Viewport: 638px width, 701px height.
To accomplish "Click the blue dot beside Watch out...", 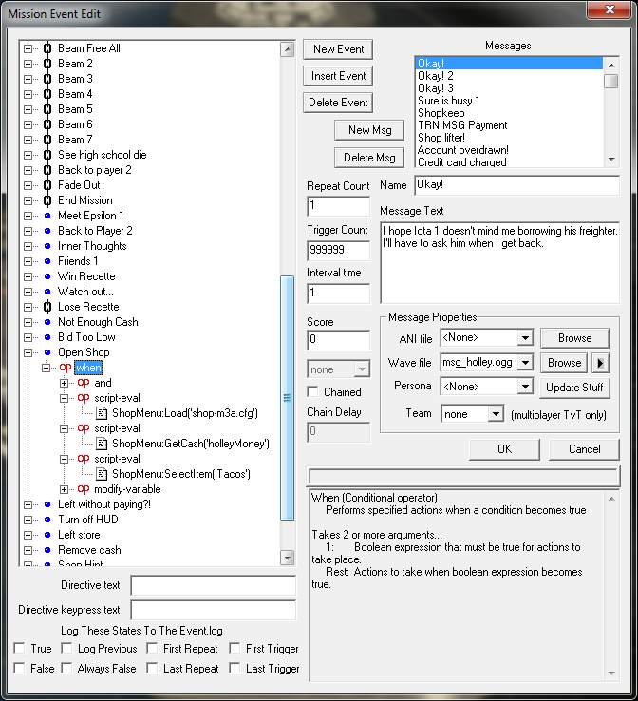I will pos(47,292).
